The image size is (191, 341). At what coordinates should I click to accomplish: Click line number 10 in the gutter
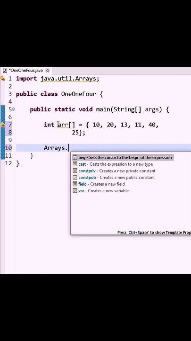pos(8,148)
